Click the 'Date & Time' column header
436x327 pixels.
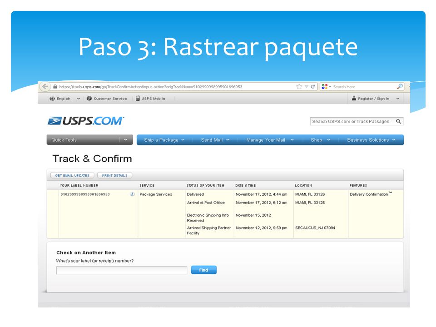tap(245, 185)
